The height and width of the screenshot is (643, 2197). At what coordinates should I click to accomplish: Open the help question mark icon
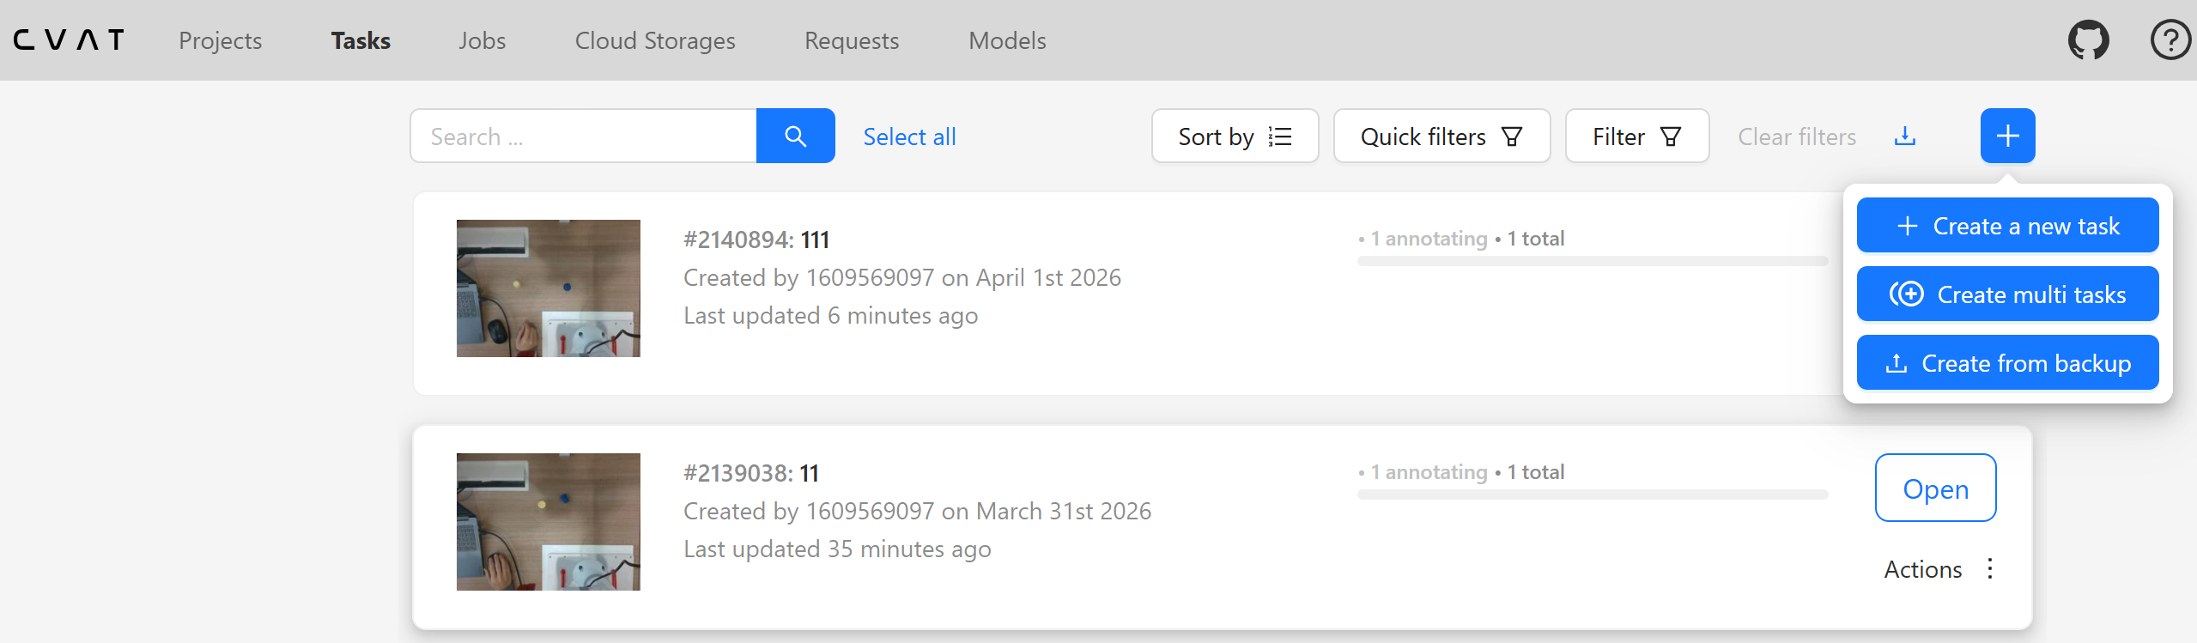click(2170, 40)
